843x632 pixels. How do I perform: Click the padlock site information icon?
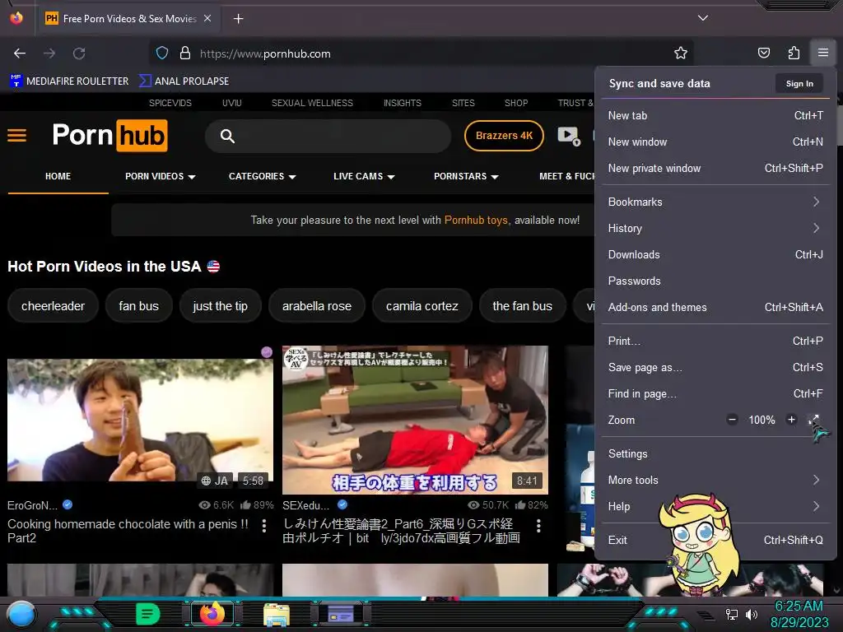(185, 53)
